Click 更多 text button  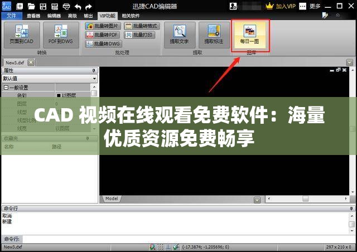point(315,6)
